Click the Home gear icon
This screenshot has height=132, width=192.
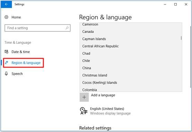(6, 17)
